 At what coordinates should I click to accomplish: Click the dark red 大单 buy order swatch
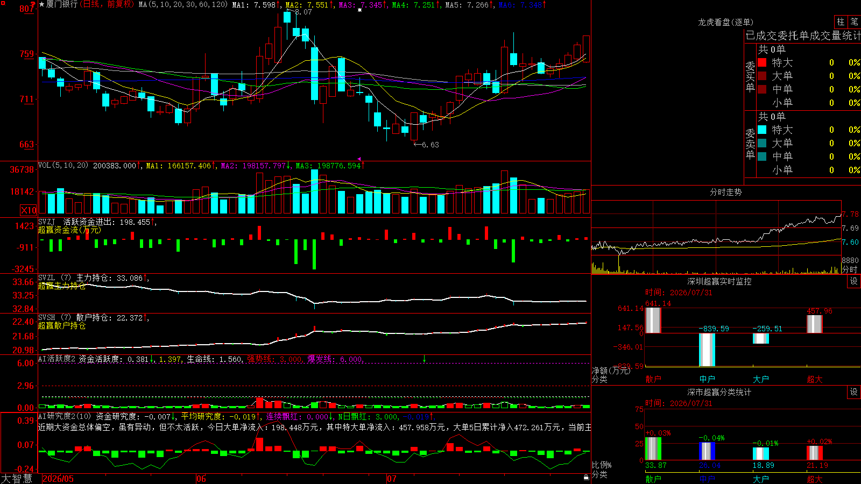tap(762, 76)
